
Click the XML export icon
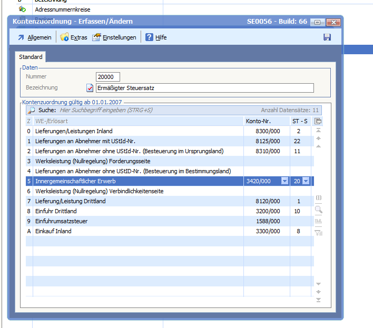click(x=318, y=221)
